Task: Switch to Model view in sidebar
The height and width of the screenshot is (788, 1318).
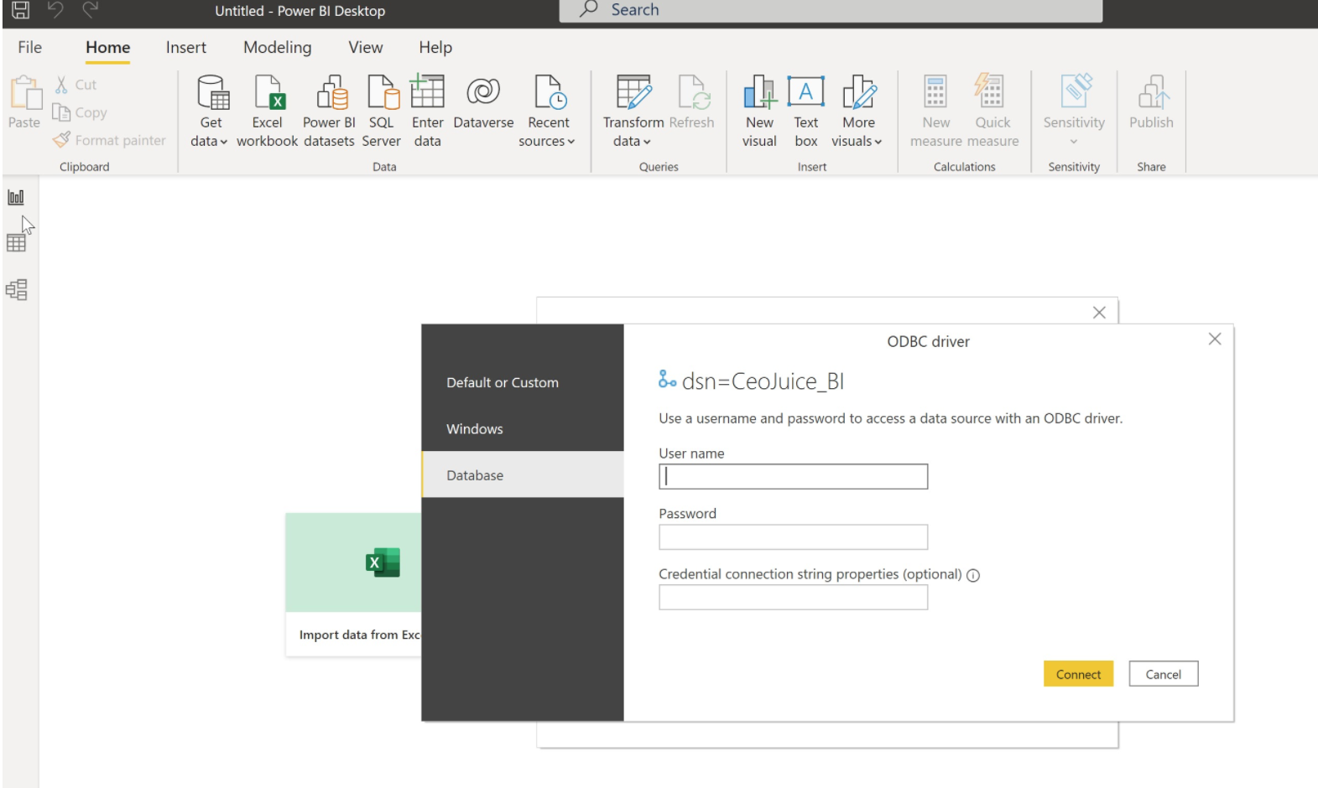Action: (16, 289)
